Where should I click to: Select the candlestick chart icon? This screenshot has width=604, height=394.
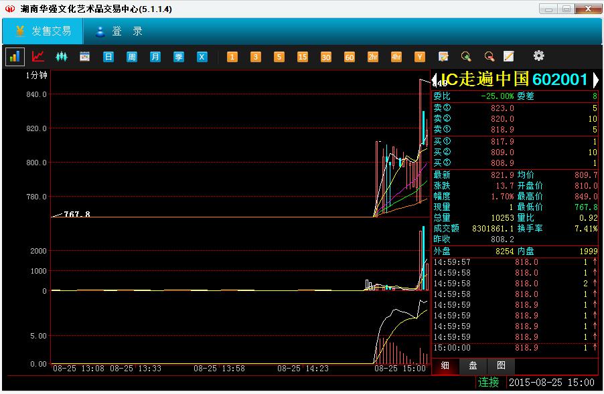[x=61, y=57]
